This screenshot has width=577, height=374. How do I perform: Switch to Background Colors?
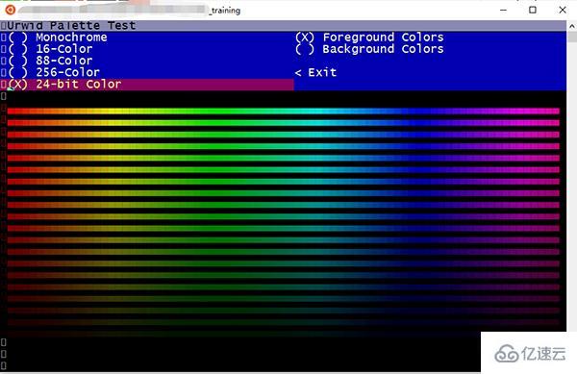[369, 49]
